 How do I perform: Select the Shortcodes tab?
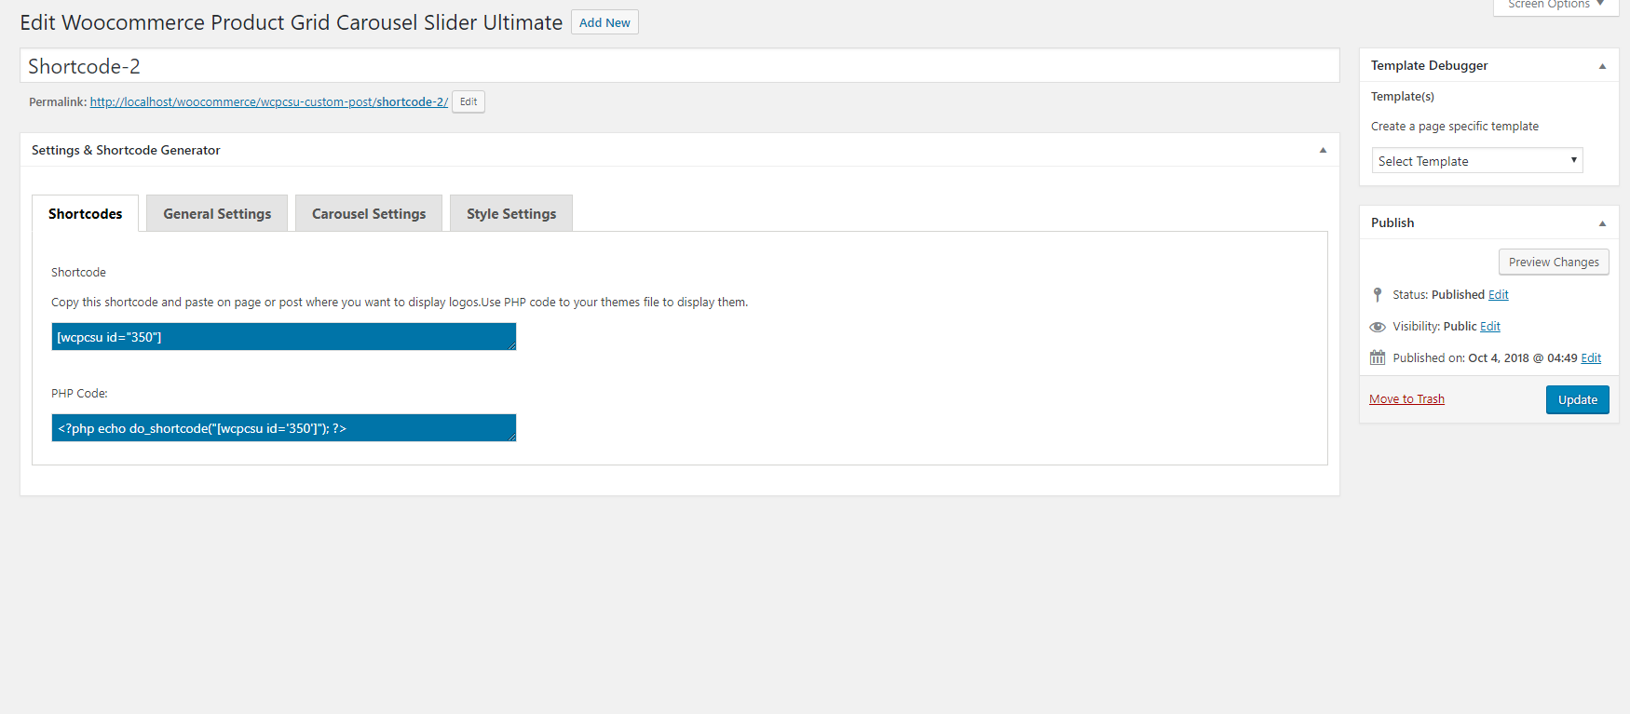coord(85,214)
